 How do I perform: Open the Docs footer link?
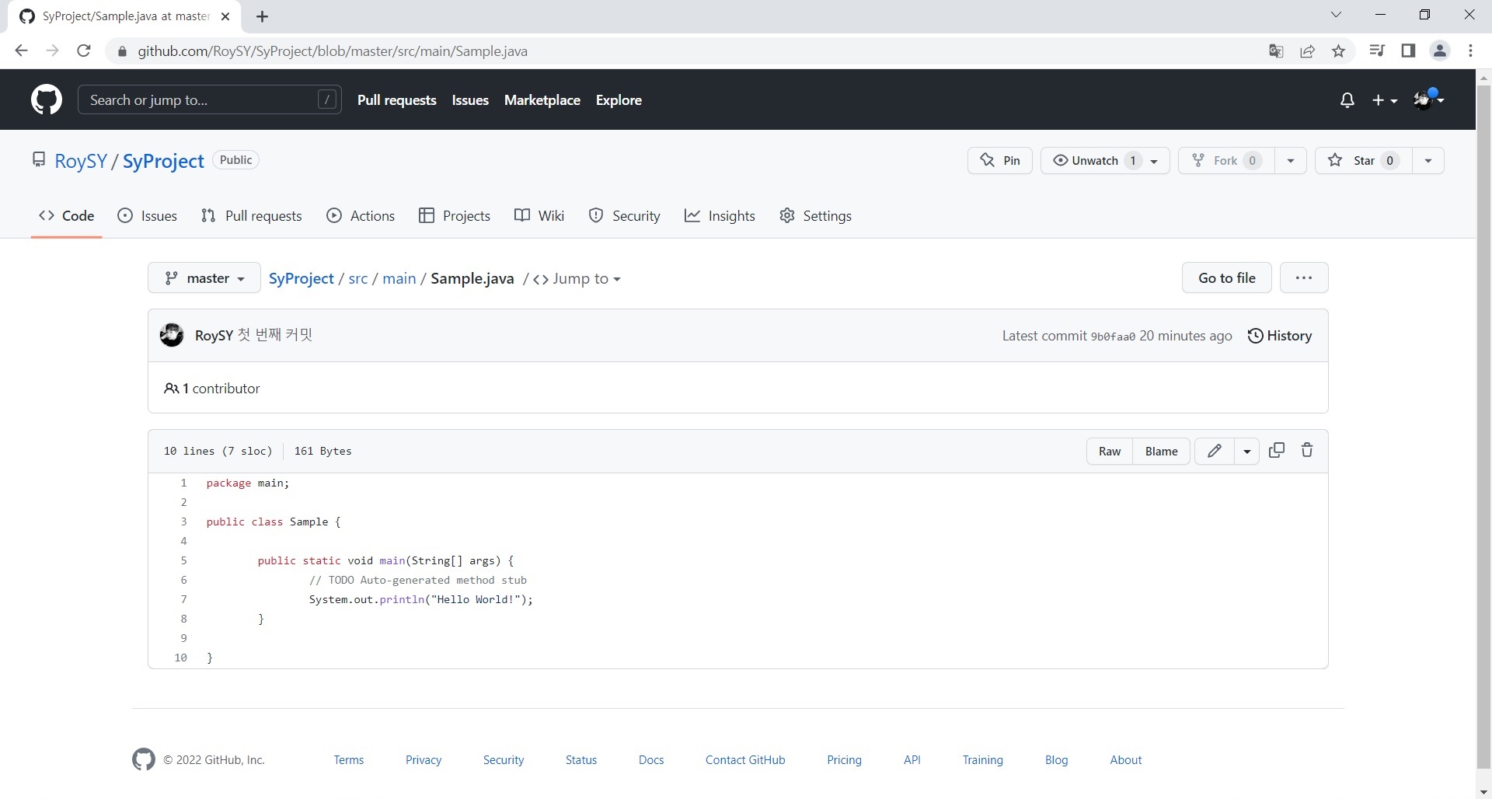tap(651, 760)
